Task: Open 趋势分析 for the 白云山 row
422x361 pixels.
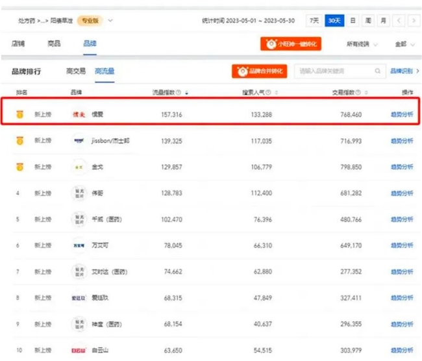Action: (x=401, y=350)
